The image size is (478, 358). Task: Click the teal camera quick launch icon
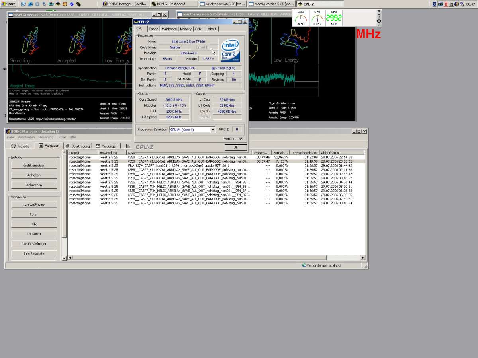pos(51,4)
